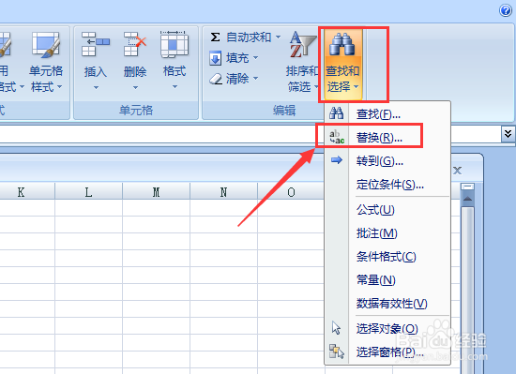516x374 pixels.
Task: Expand the 插入 dropdown arrow
Action: (96, 87)
